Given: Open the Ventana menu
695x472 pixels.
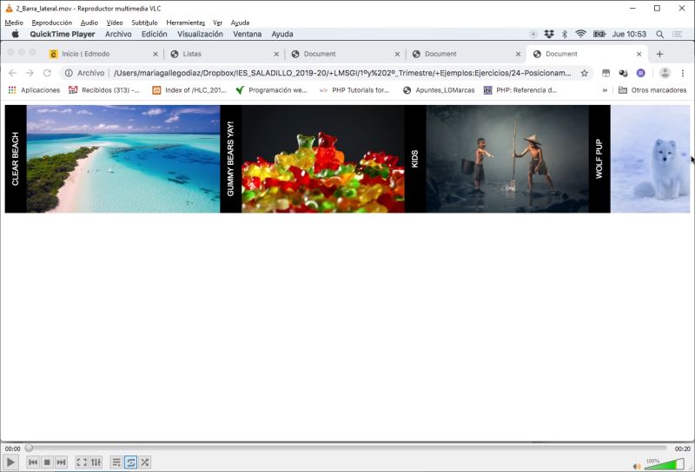Looking at the screenshot, I should point(248,34).
